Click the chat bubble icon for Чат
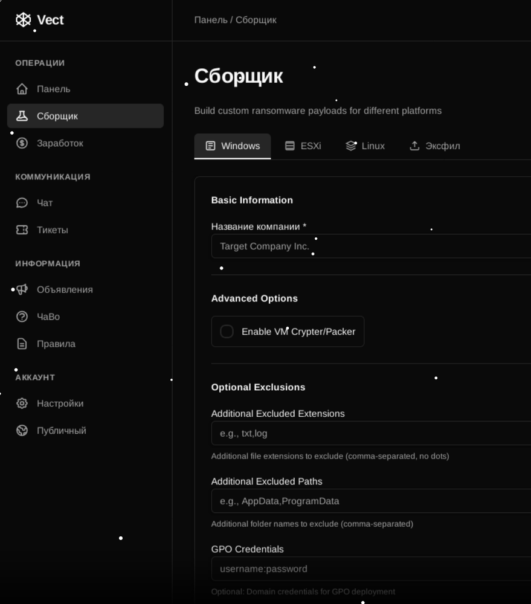The width and height of the screenshot is (531, 604). pos(22,203)
